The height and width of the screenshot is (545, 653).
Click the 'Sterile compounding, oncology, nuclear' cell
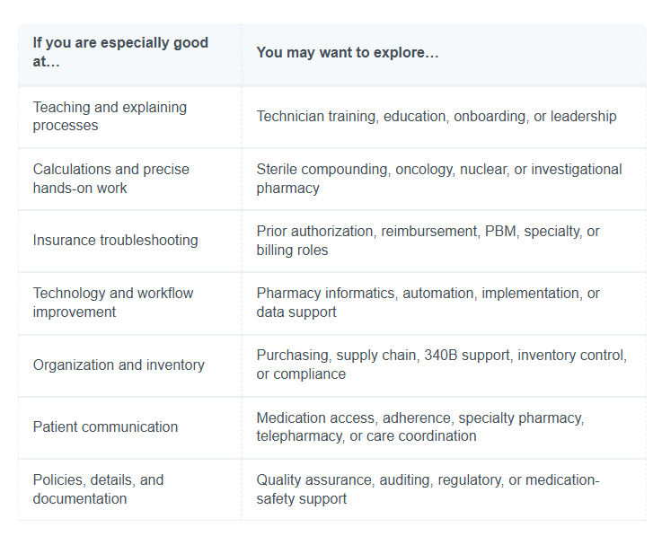pos(444,179)
